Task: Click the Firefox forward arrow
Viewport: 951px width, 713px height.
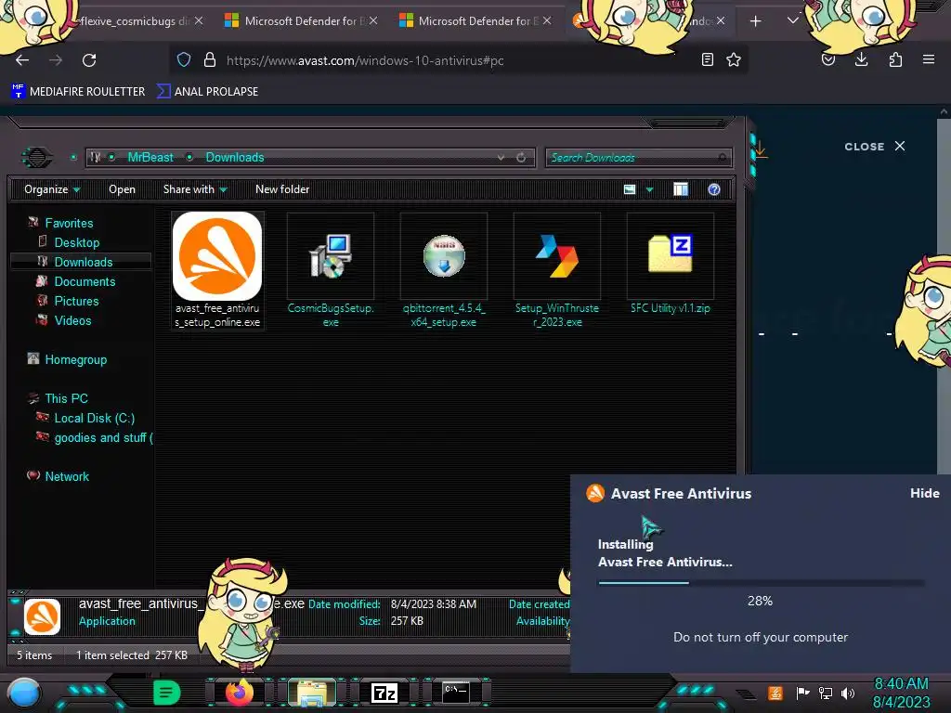Action: [x=56, y=60]
